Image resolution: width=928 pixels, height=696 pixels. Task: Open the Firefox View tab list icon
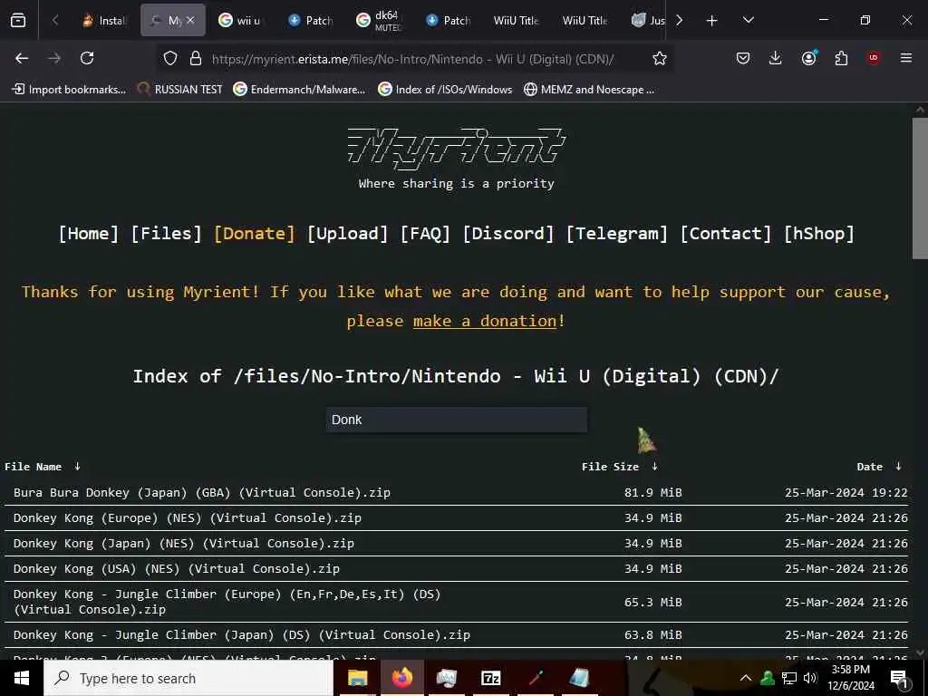18,20
